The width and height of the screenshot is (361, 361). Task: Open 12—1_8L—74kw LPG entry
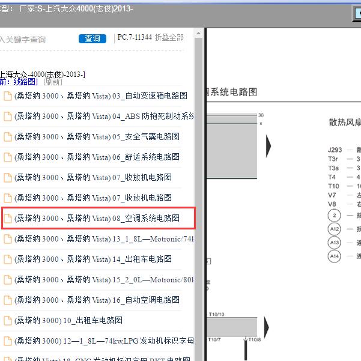click(x=104, y=341)
